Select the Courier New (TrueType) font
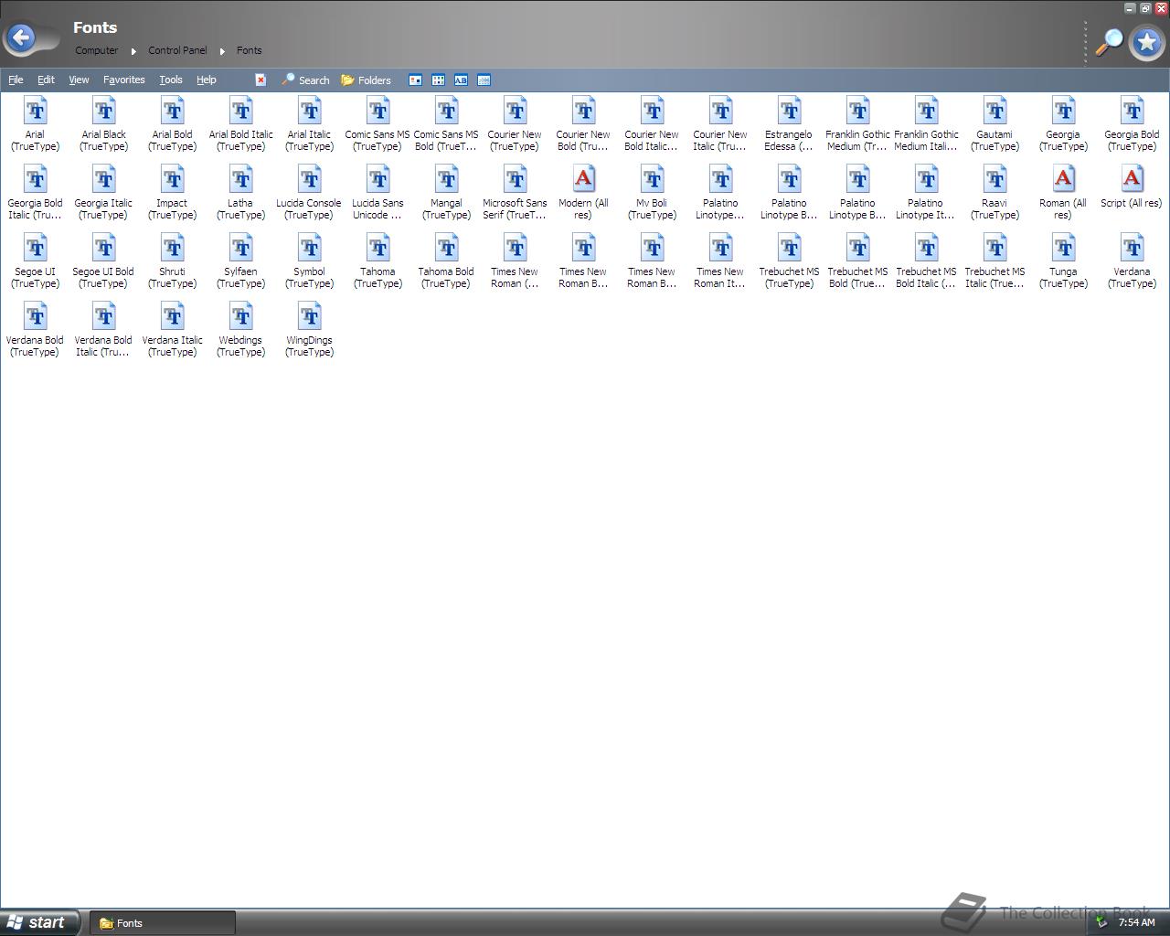The image size is (1170, 936). (515, 123)
